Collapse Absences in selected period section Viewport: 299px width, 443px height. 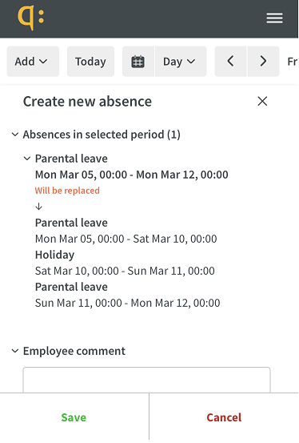click(x=15, y=135)
